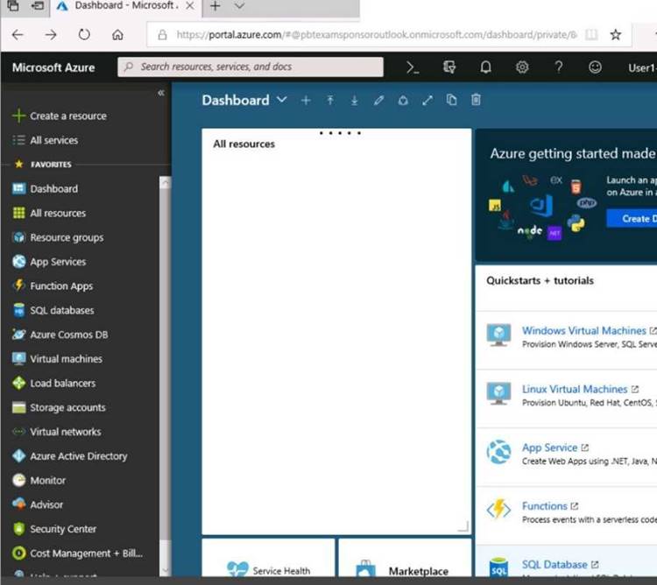
Task: Click the All resources tile title
Action: click(x=244, y=144)
